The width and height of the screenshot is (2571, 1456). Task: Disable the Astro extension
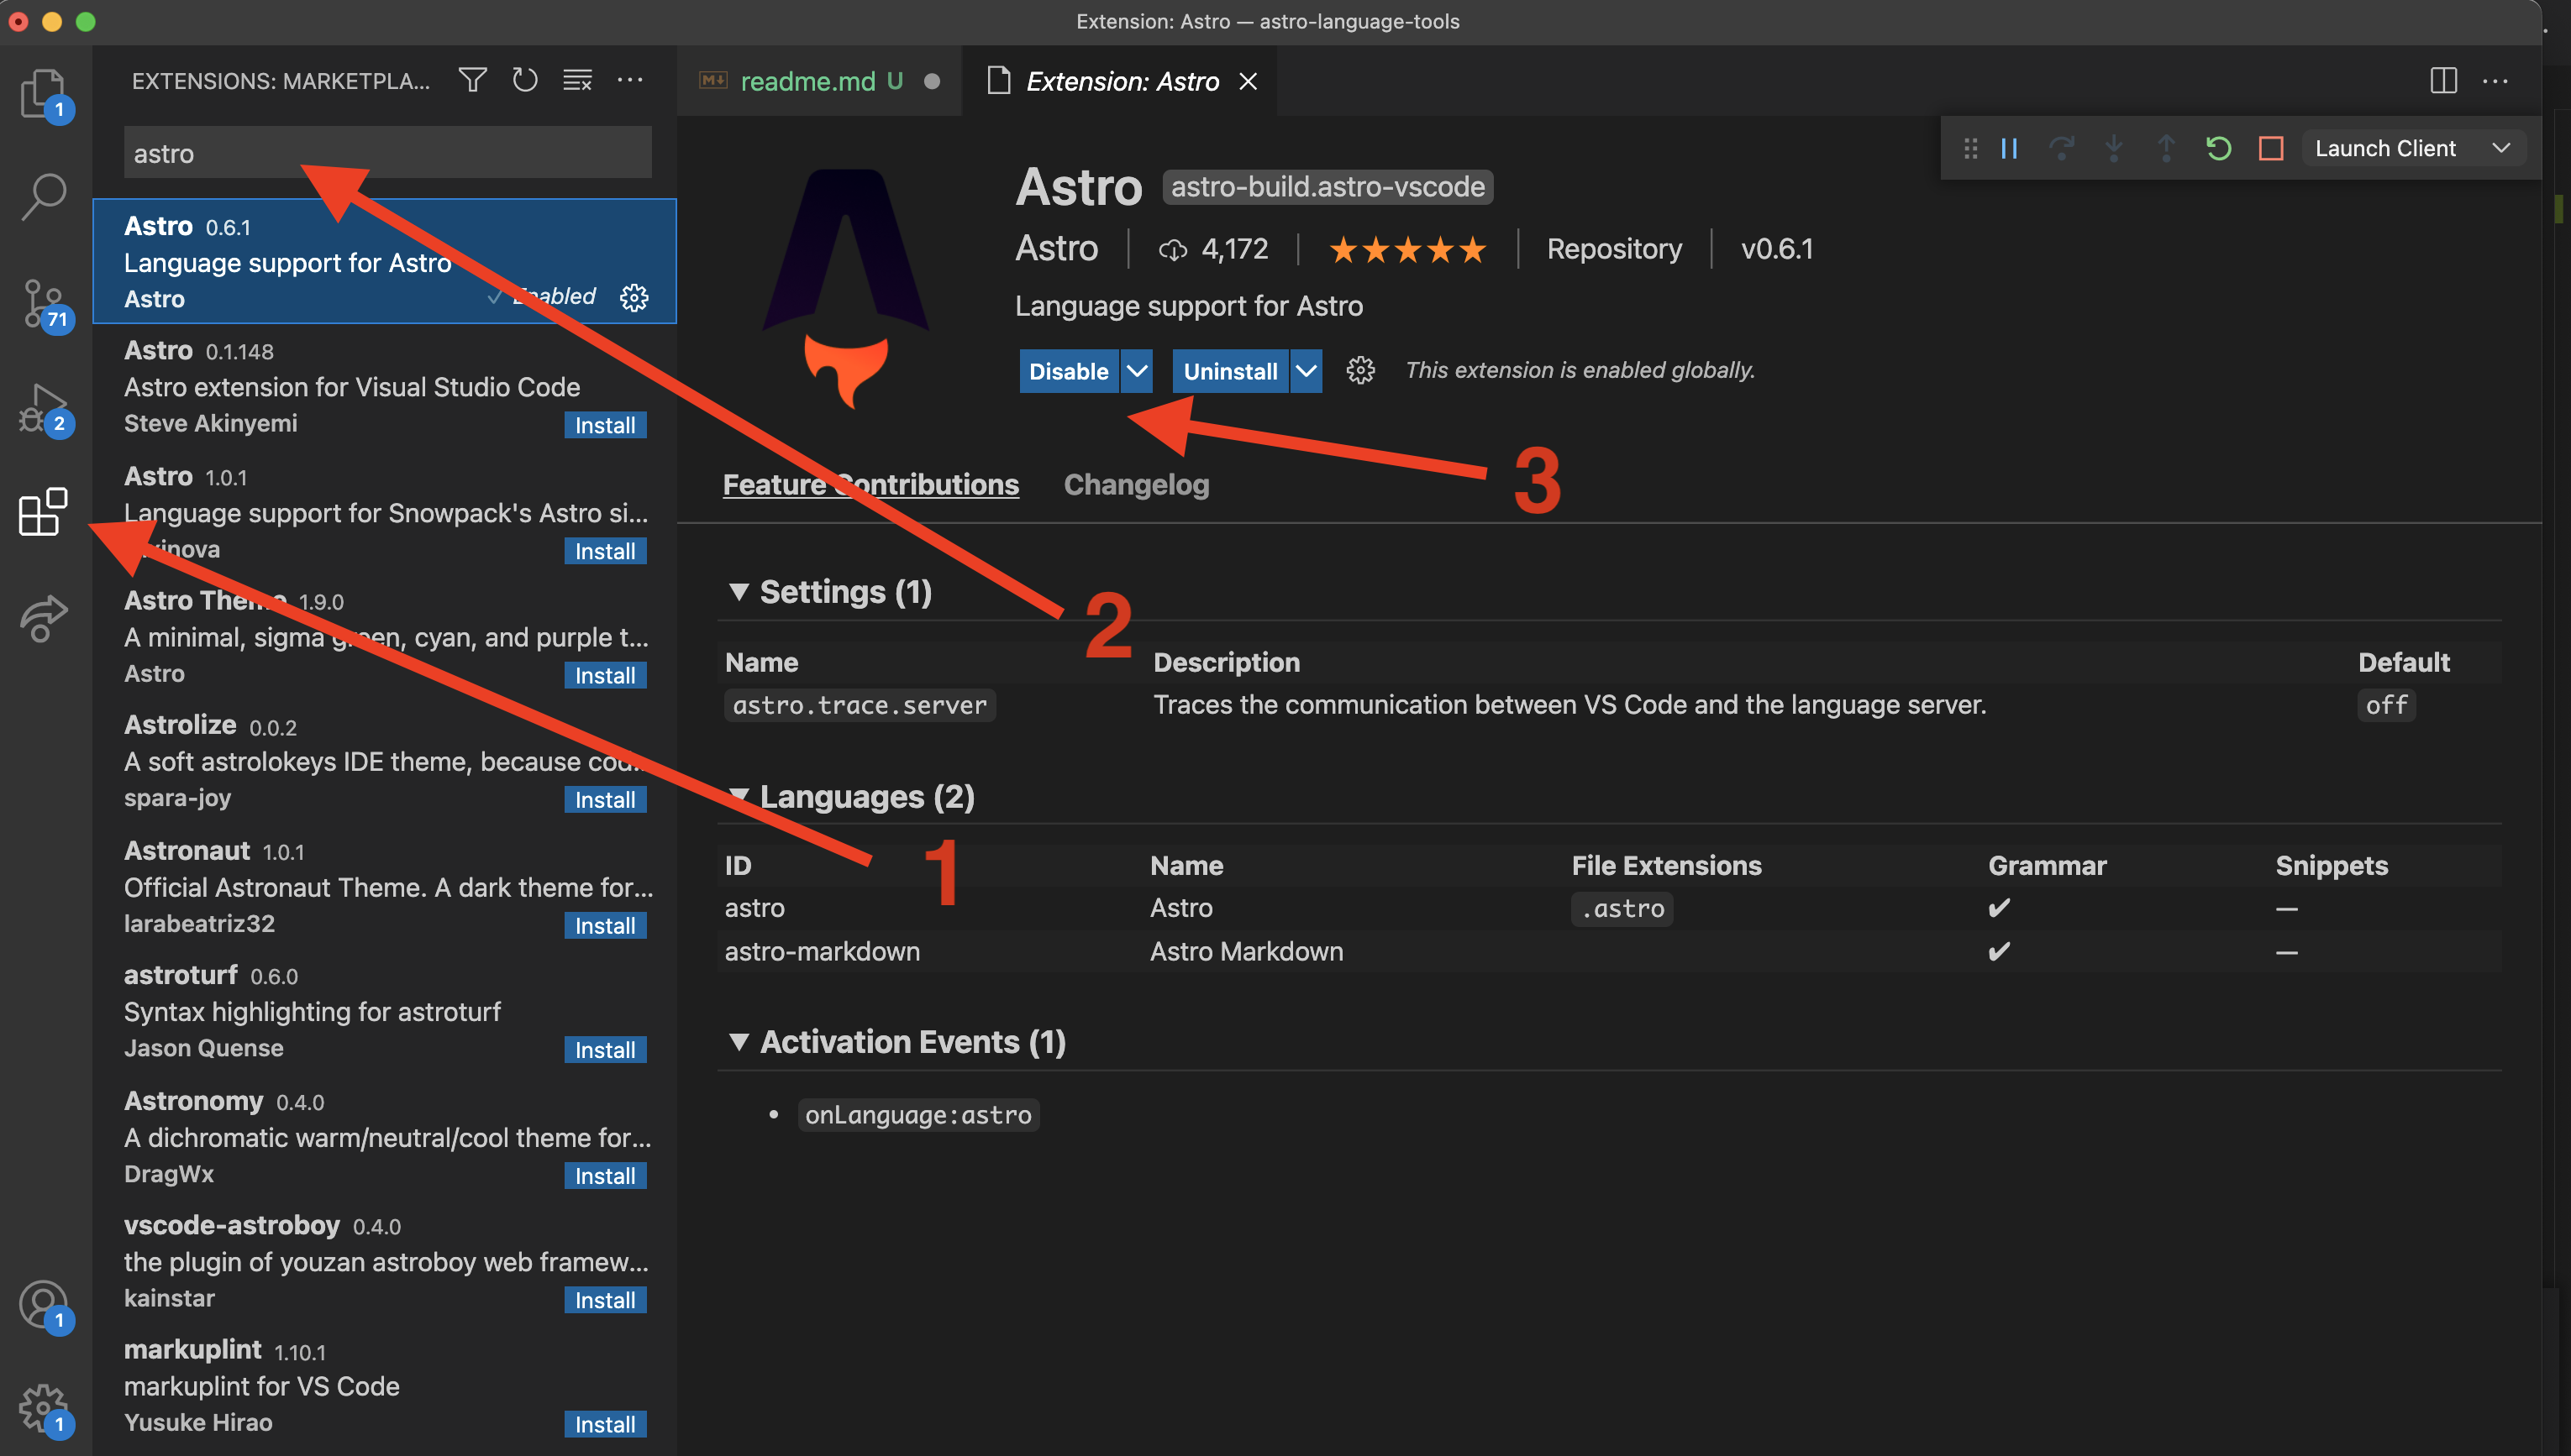point(1069,371)
